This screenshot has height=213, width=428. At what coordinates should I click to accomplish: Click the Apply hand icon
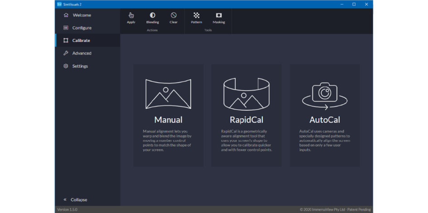[131, 15]
